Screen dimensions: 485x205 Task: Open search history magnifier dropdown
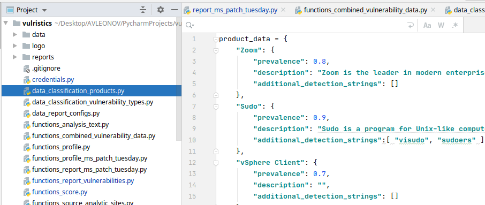pyautogui.click(x=190, y=25)
